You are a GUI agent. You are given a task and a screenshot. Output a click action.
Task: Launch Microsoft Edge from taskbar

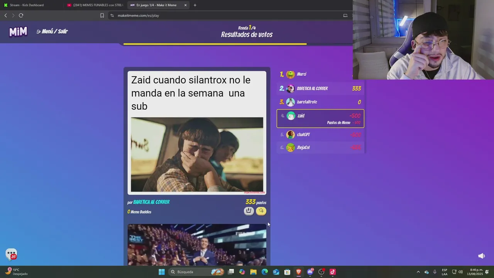[265, 272]
